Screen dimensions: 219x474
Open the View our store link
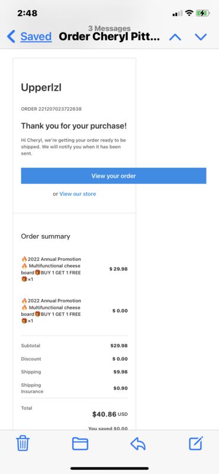tap(78, 194)
